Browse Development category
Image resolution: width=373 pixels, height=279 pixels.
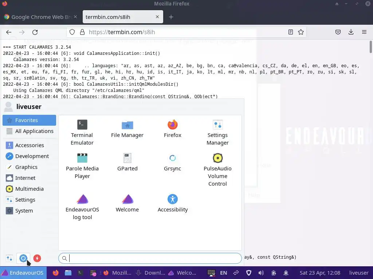pos(29,156)
